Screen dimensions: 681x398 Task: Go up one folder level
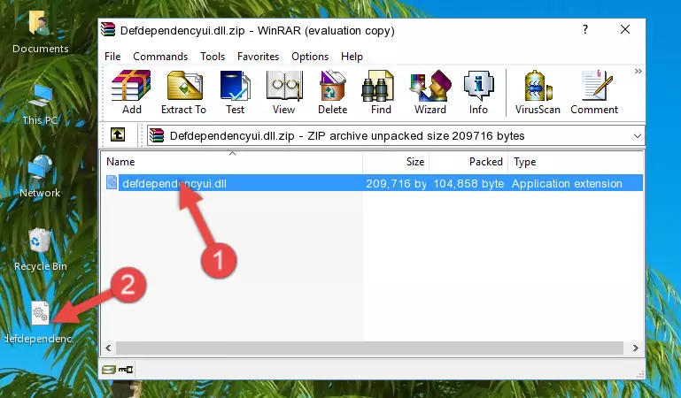118,134
